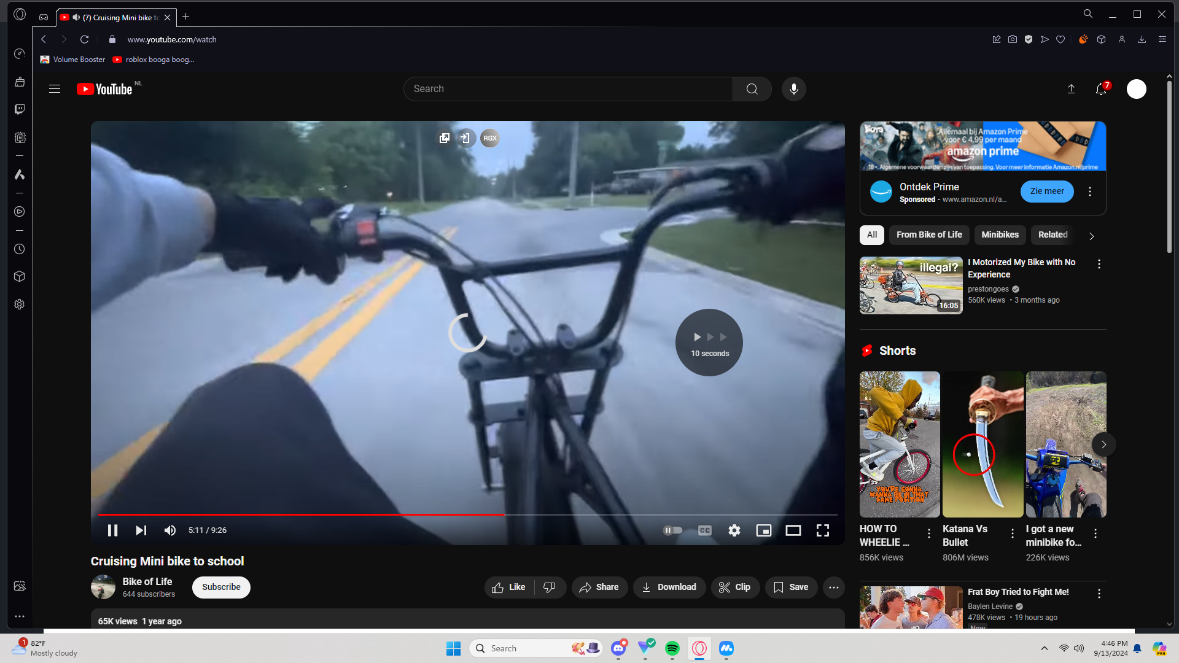Toggle theater mode
Screen dimensions: 1179x663
coord(793,530)
